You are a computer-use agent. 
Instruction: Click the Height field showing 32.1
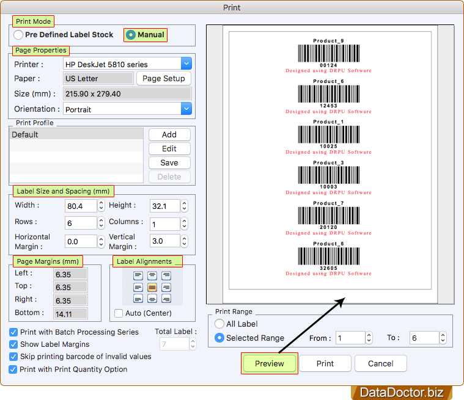(164, 206)
